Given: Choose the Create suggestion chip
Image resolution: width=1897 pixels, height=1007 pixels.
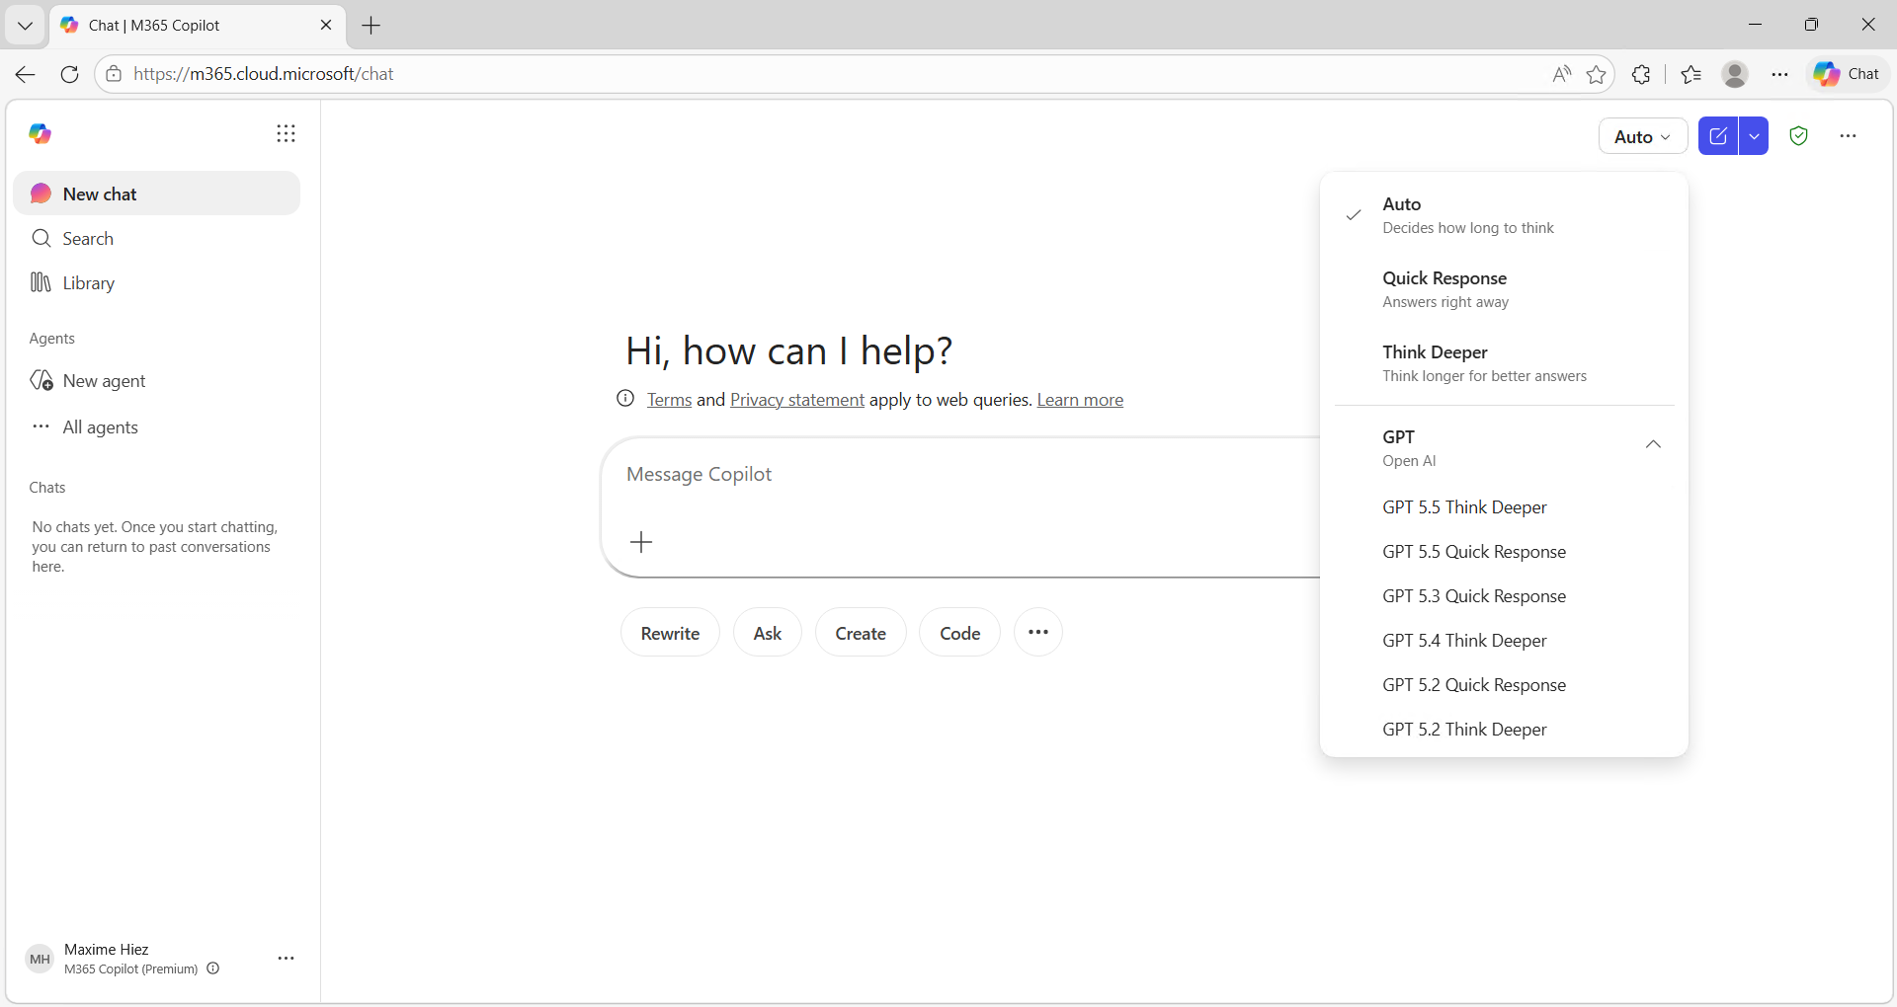Looking at the screenshot, I should coord(861,633).
